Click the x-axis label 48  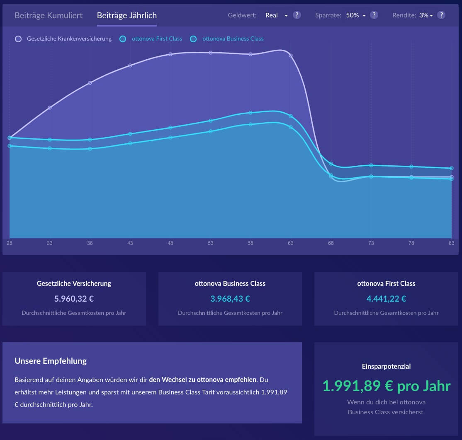coord(170,243)
